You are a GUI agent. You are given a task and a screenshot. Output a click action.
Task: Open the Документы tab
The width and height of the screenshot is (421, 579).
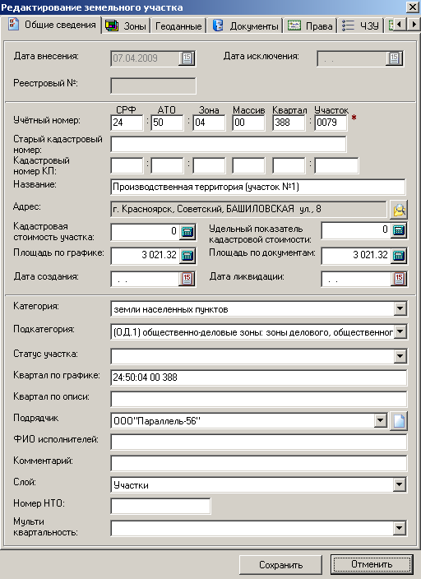[245, 25]
